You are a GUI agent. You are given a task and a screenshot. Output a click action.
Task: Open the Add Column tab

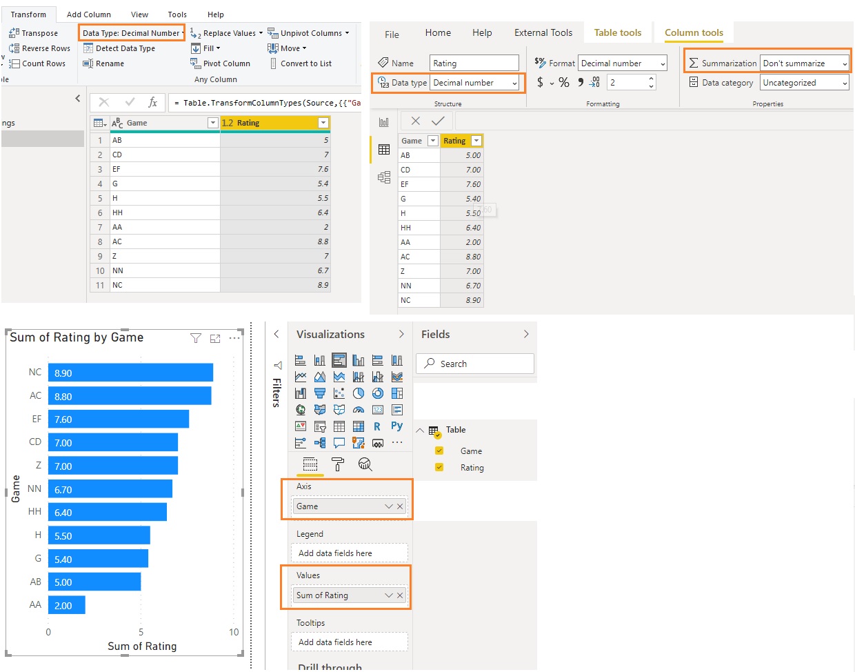click(89, 14)
